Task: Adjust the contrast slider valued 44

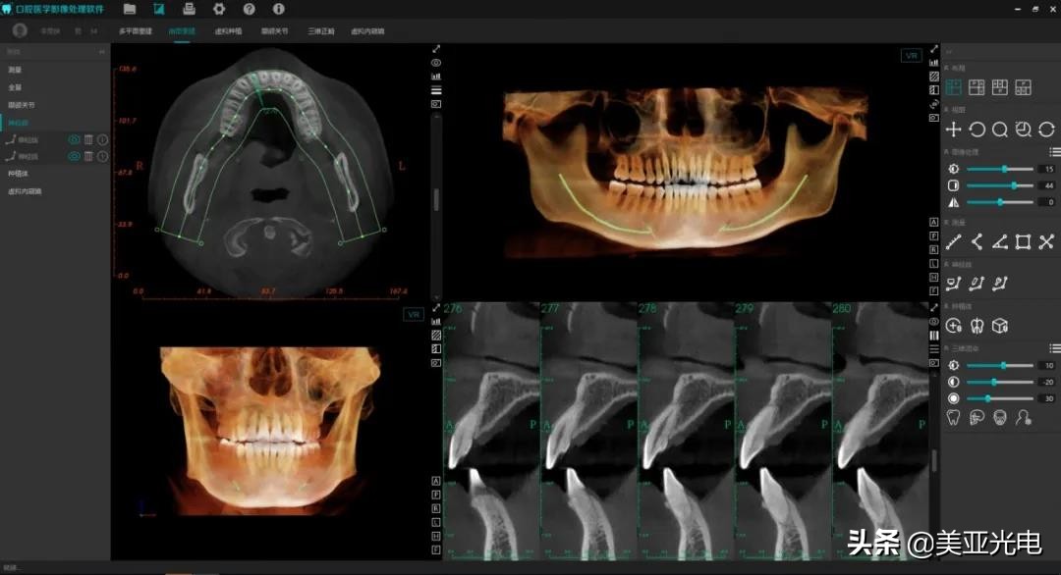Action: [x=999, y=185]
